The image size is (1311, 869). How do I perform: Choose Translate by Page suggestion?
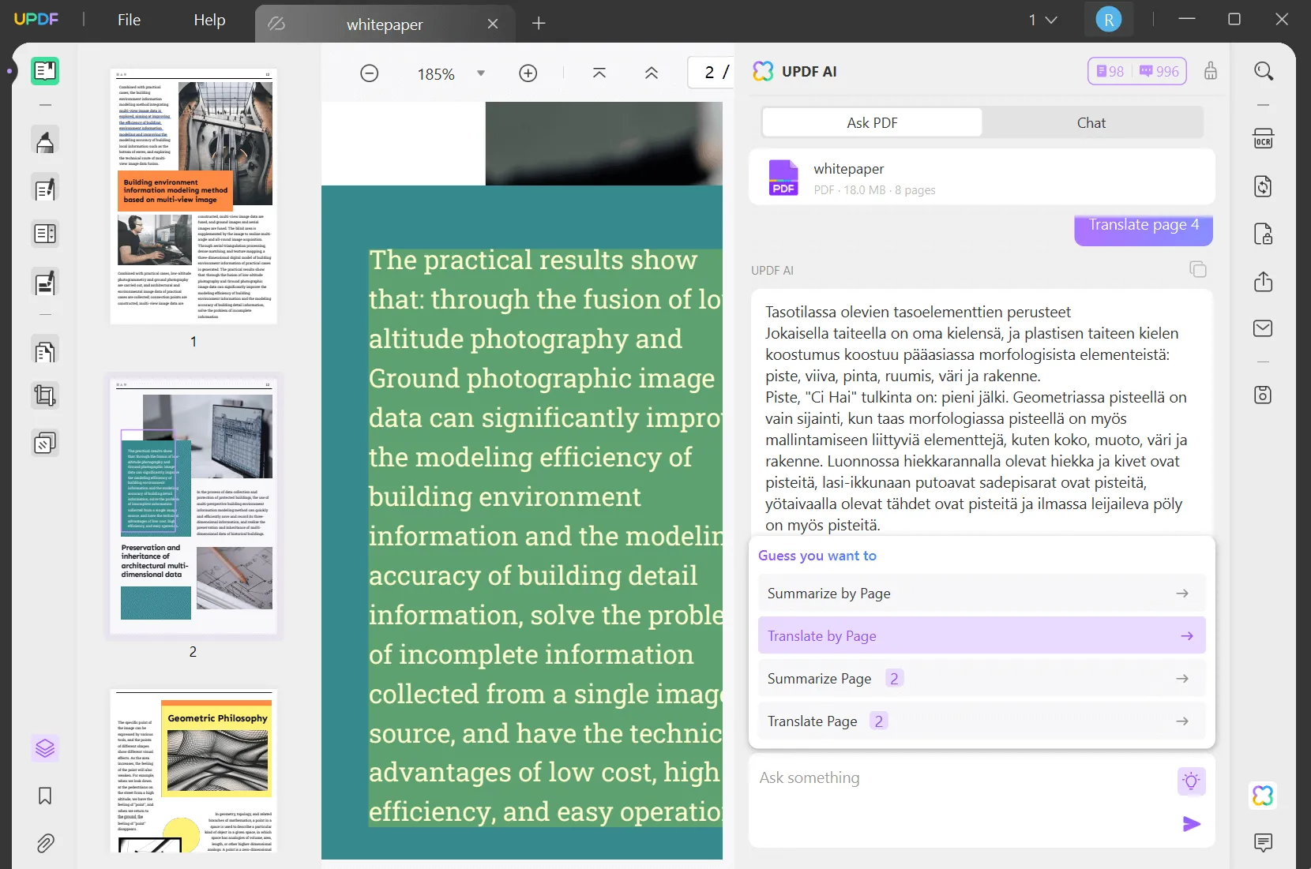coord(982,635)
